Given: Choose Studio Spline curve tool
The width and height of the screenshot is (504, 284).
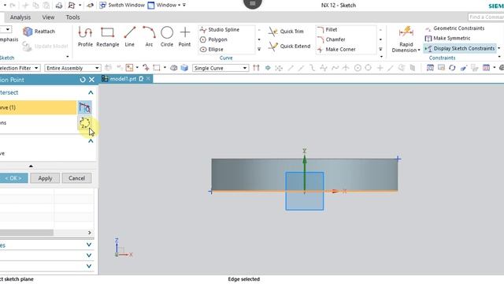Looking at the screenshot, I should [220, 30].
